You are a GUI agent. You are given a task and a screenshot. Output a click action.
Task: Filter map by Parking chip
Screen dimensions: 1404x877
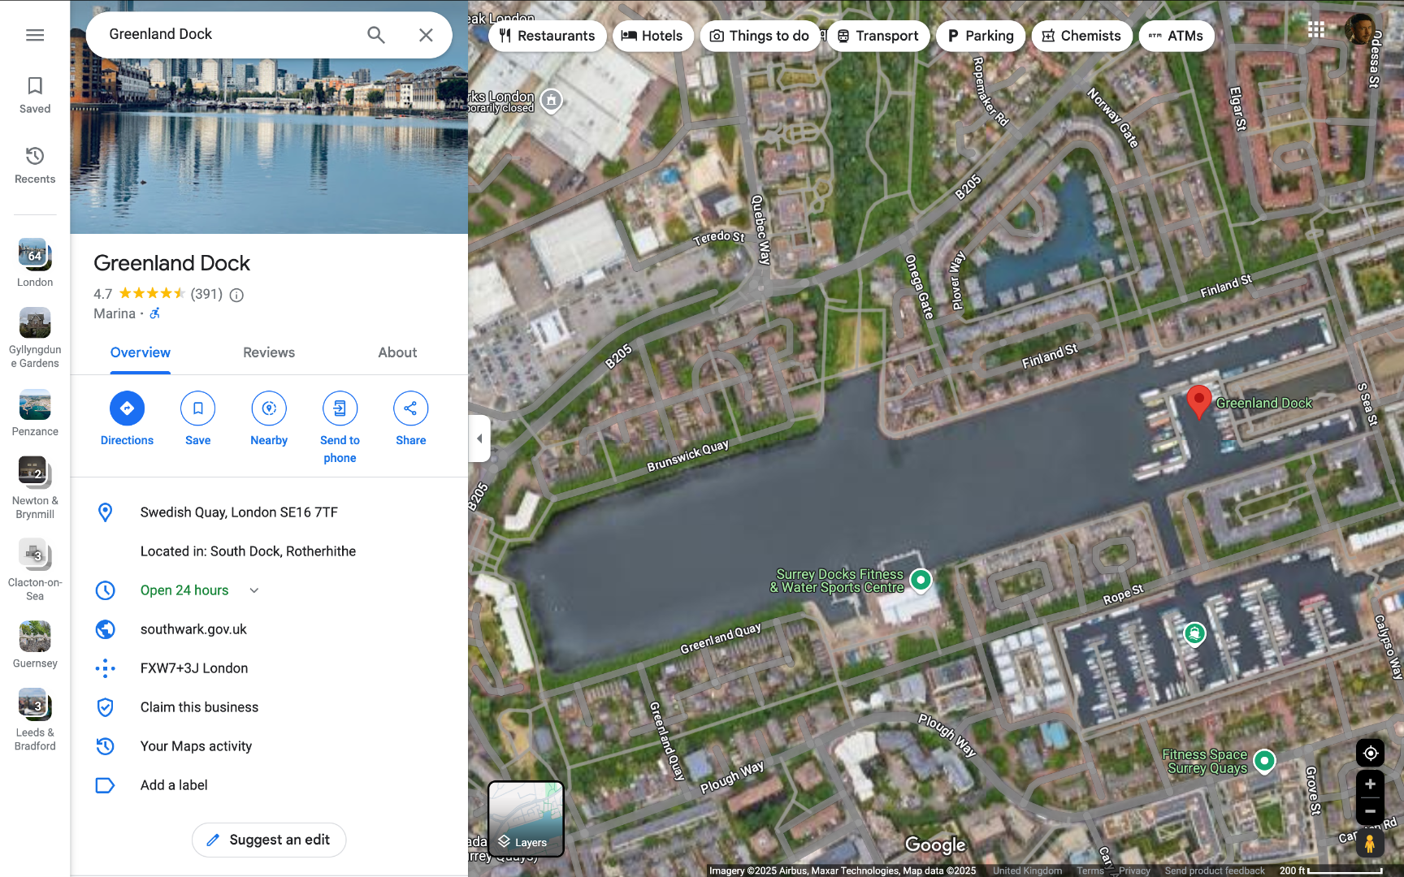(981, 36)
